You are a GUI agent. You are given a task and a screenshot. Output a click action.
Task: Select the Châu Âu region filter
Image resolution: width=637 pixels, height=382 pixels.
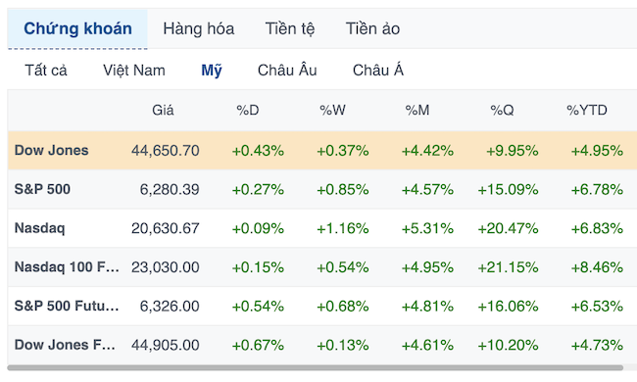point(287,71)
